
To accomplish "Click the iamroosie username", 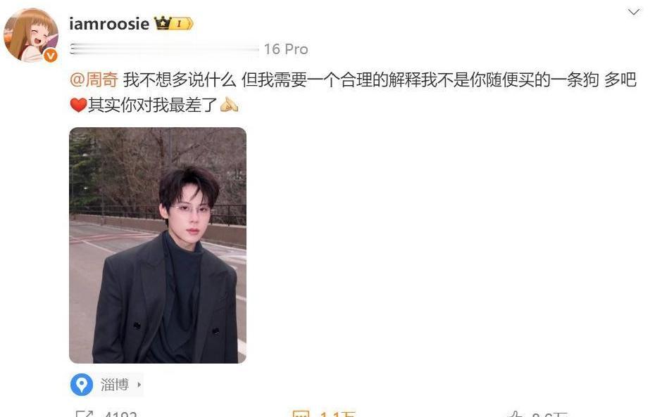I will tap(109, 24).
